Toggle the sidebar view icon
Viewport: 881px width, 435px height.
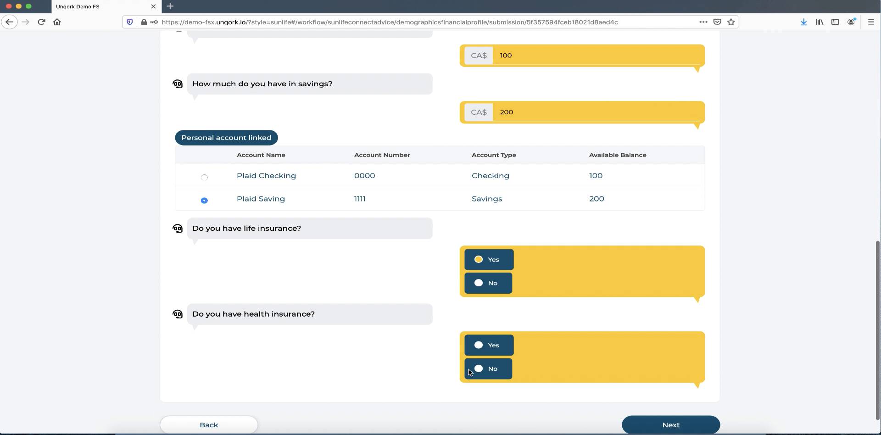(x=835, y=22)
